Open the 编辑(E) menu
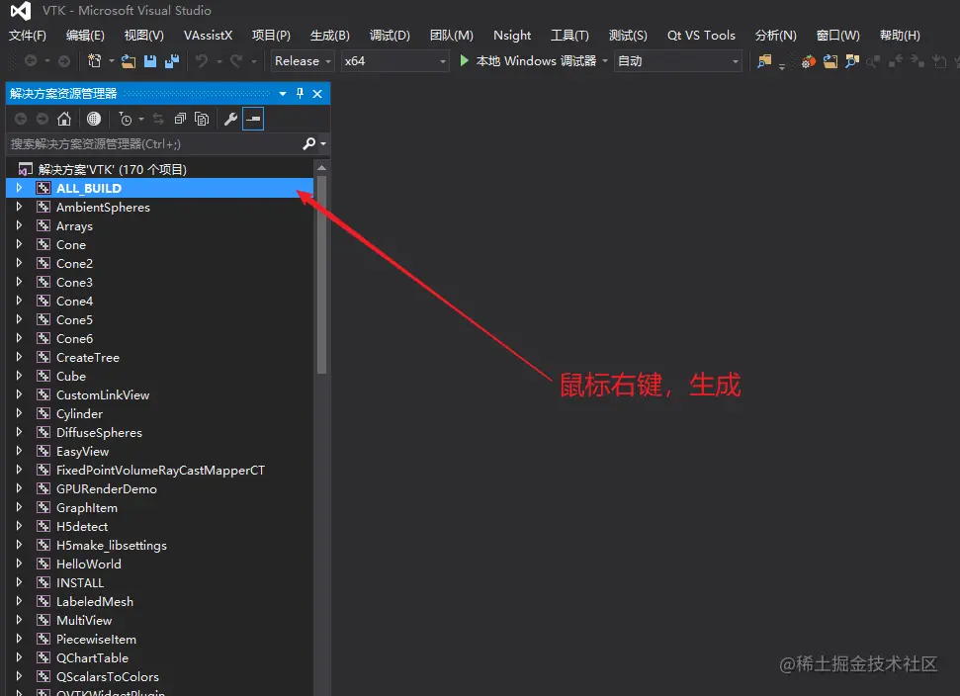This screenshot has height=696, width=960. pyautogui.click(x=85, y=36)
